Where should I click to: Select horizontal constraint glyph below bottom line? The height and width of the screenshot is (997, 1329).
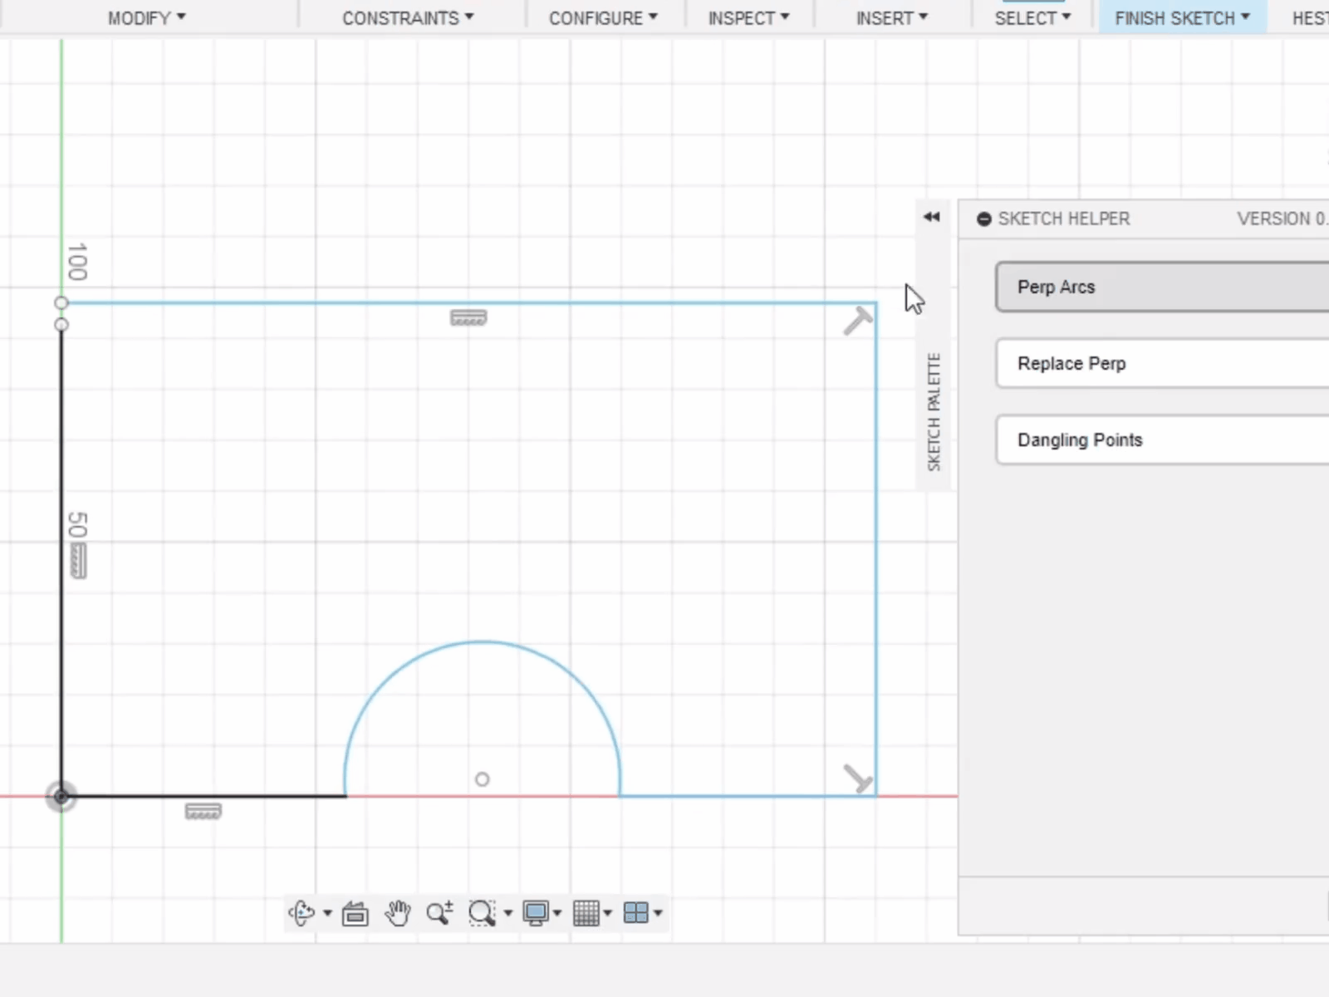click(203, 812)
